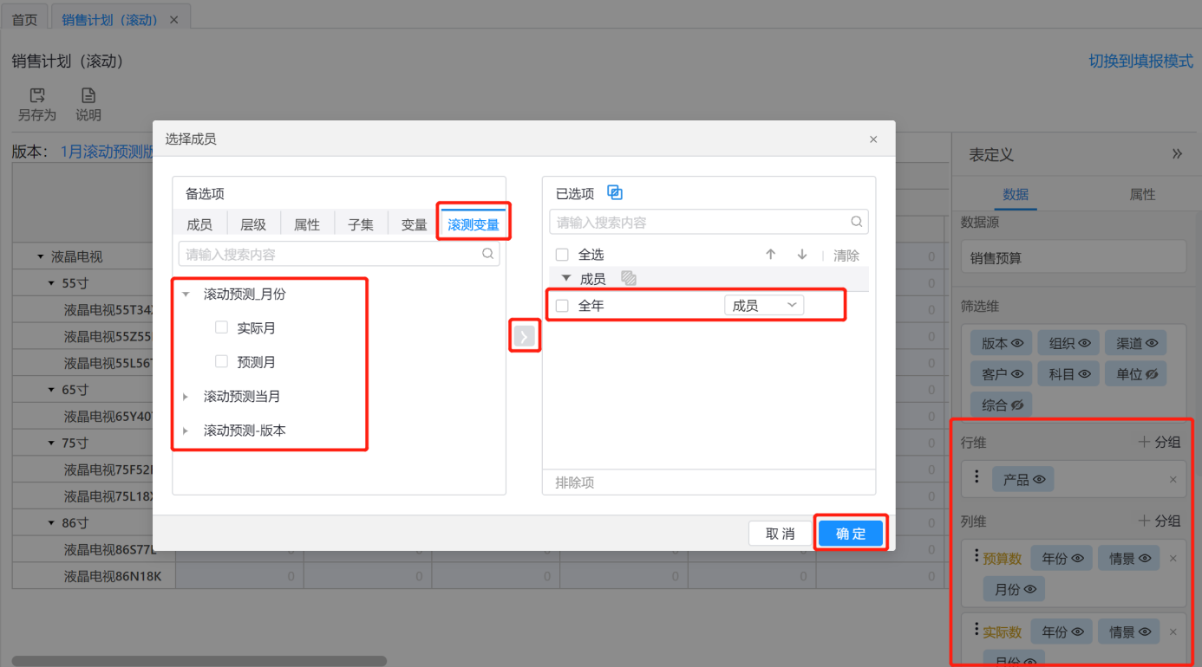1202x667 pixels.
Task: Check the 实际月 checkbox
Action: coord(221,327)
